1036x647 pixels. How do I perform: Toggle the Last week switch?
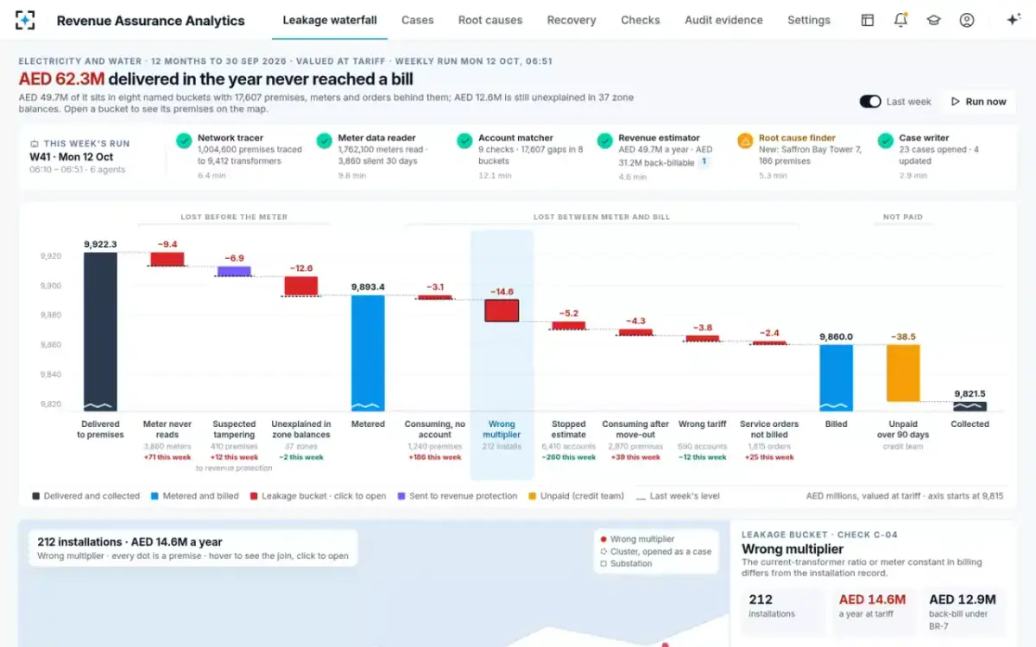click(x=869, y=102)
